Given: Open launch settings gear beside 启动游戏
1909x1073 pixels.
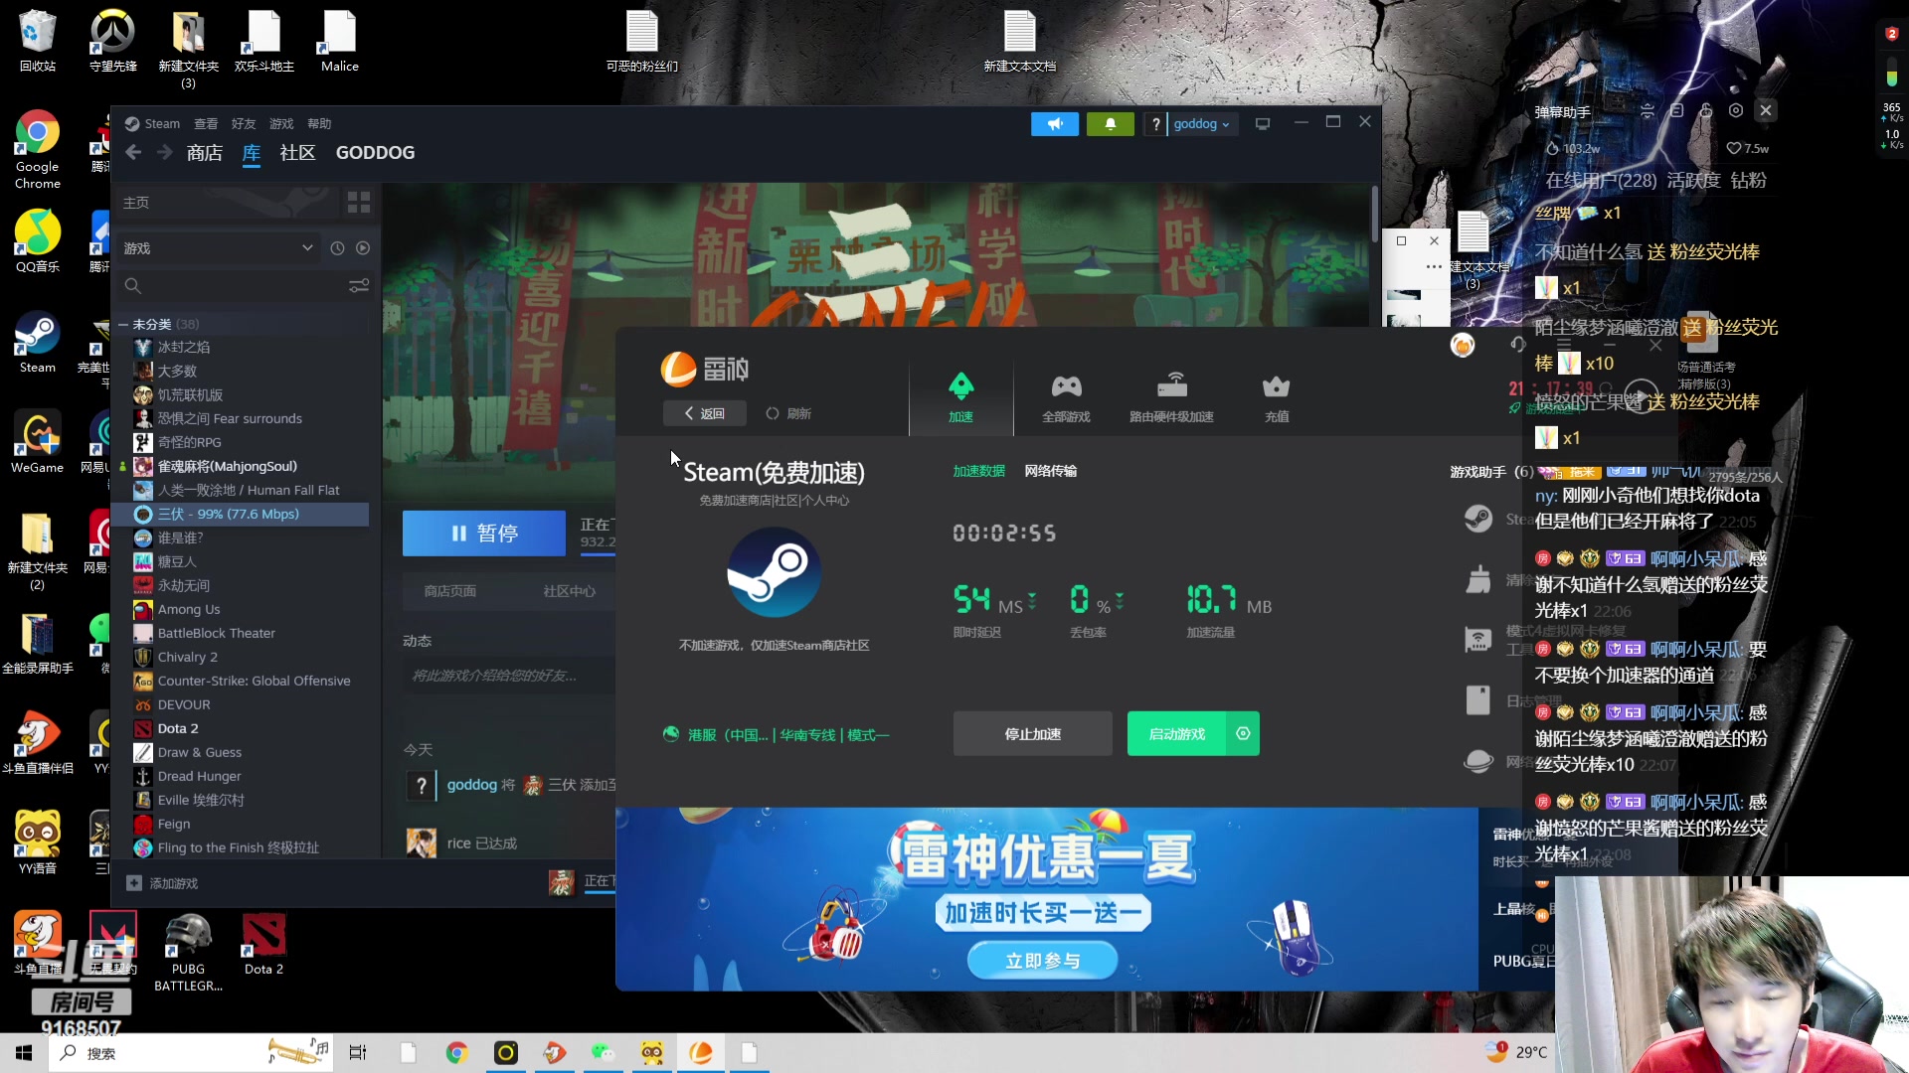Looking at the screenshot, I should pos(1243,734).
